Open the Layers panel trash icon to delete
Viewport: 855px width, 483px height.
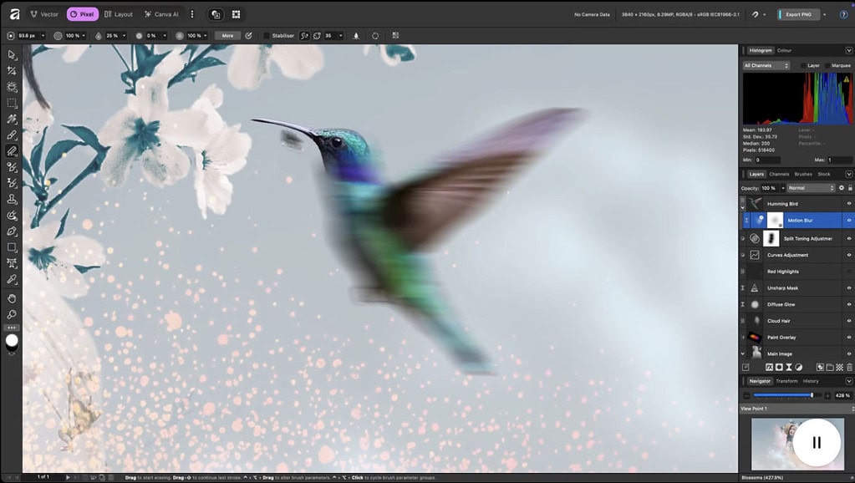849,366
